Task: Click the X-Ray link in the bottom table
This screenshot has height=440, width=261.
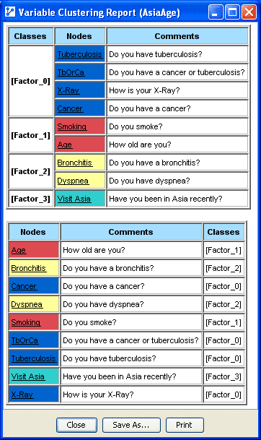Action: point(22,394)
